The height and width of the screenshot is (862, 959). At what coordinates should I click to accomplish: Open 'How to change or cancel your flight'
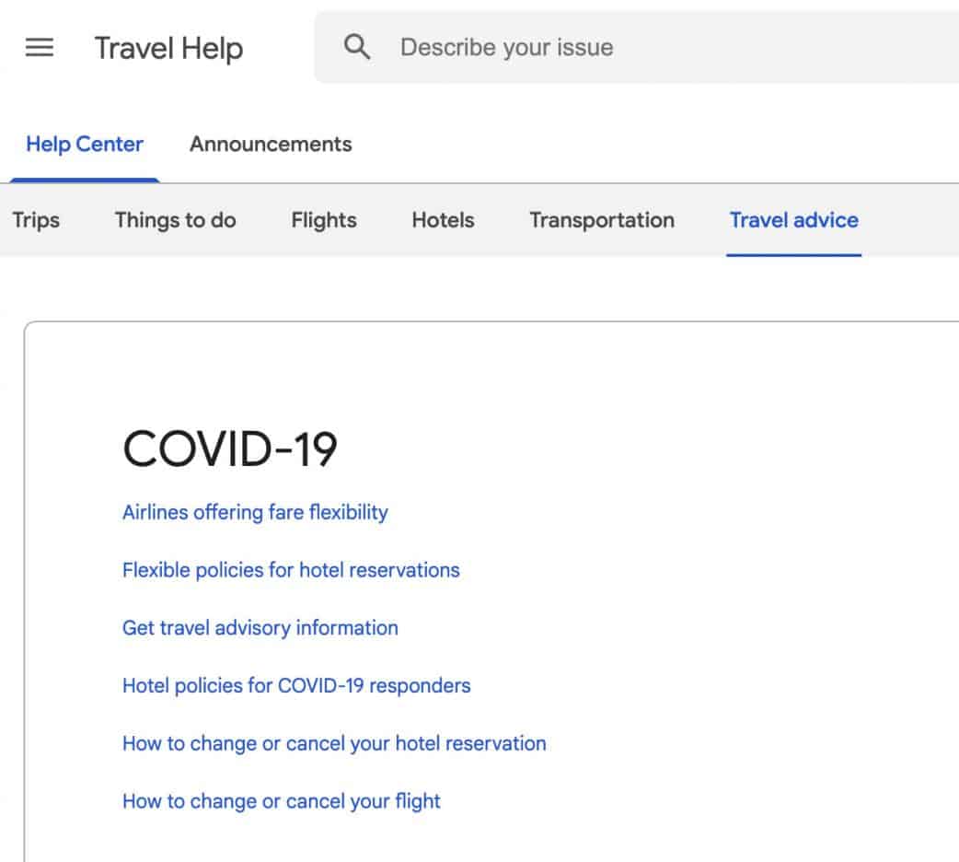(x=282, y=801)
